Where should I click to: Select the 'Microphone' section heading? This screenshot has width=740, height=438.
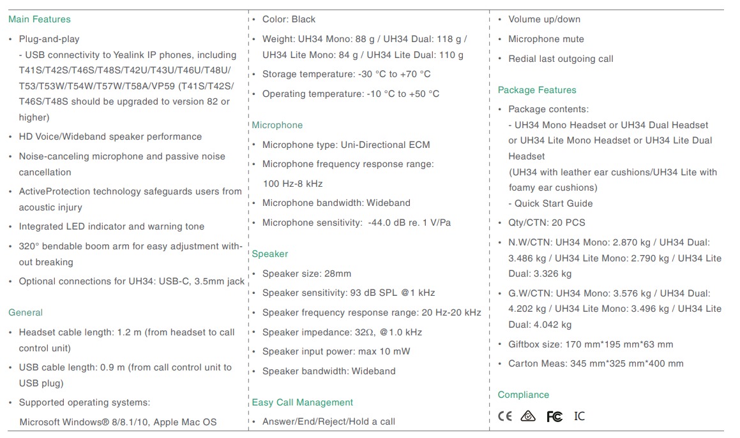(277, 126)
